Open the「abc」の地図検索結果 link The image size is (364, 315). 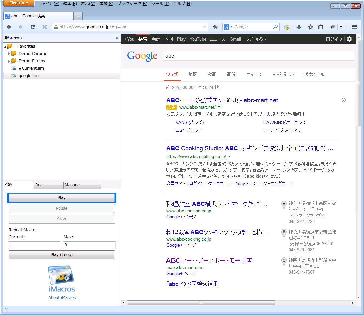[192, 284]
